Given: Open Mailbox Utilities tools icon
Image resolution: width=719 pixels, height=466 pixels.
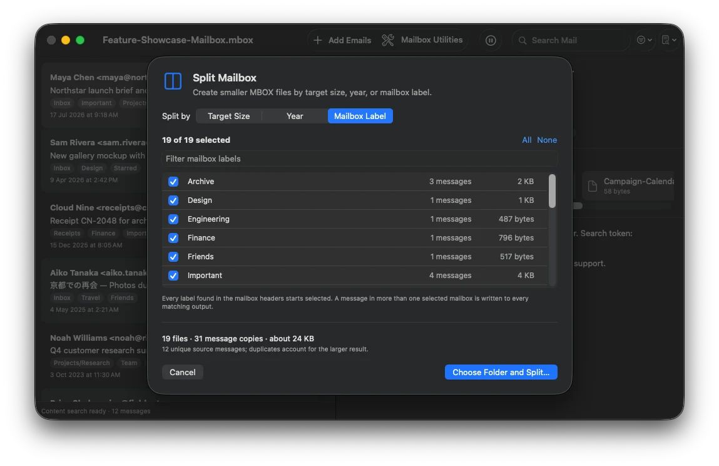Looking at the screenshot, I should tap(388, 41).
